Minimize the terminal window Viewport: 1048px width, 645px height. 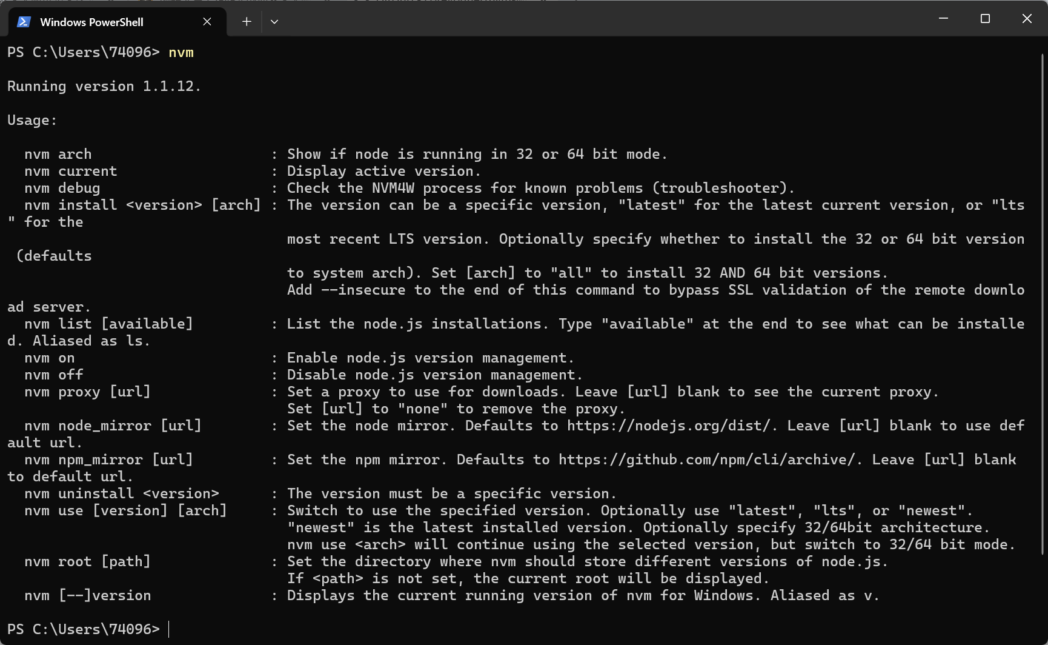point(943,19)
